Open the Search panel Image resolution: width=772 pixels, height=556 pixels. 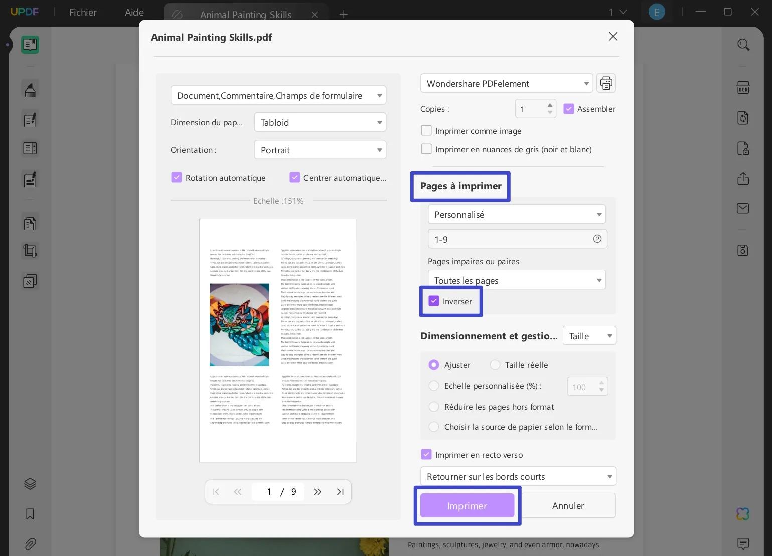point(743,45)
